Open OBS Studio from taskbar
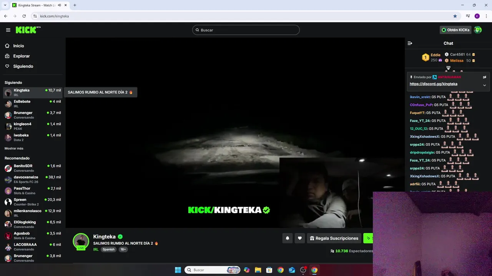Image resolution: width=492 pixels, height=276 pixels. (x=303, y=270)
